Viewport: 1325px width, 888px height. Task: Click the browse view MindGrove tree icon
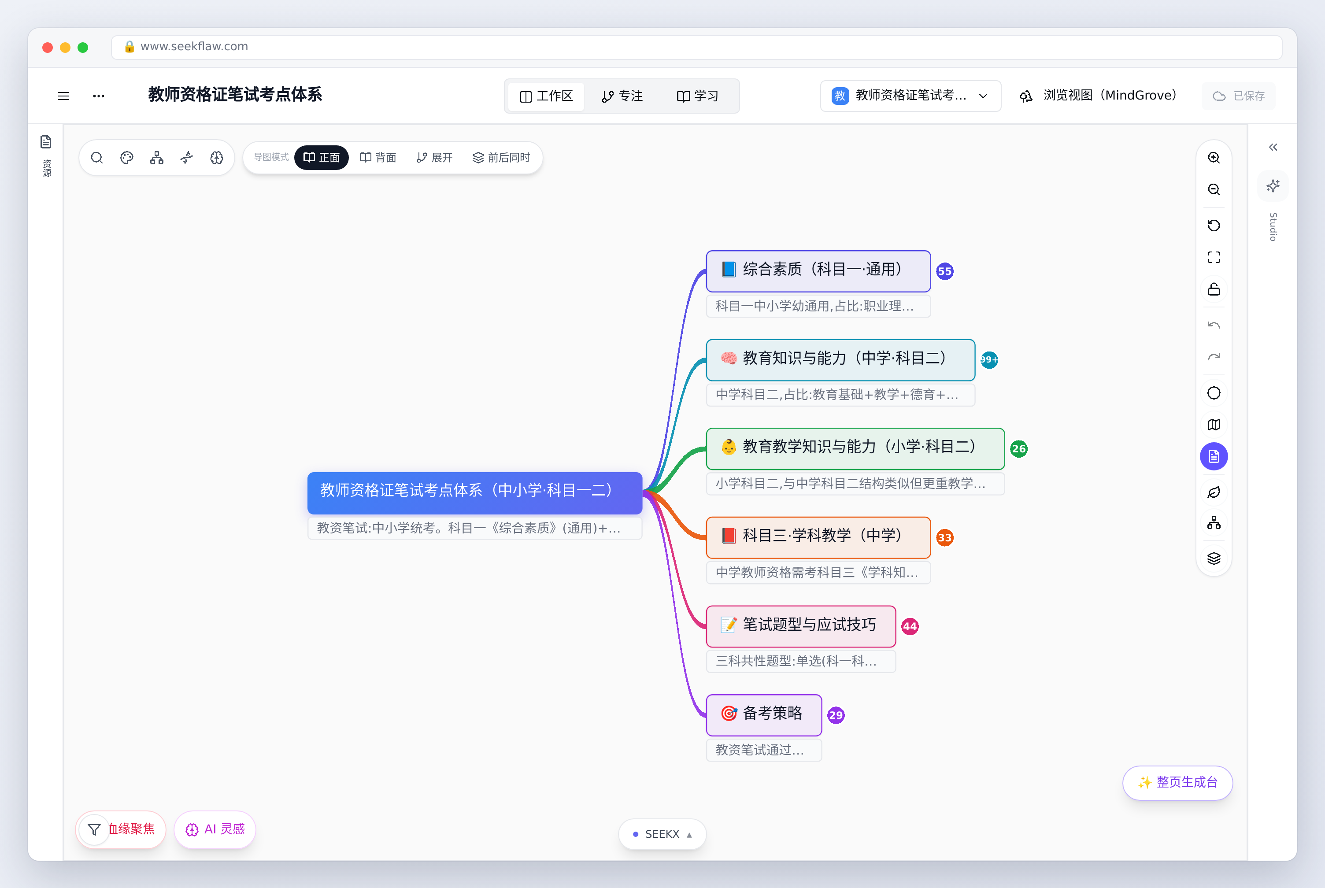coord(1025,96)
